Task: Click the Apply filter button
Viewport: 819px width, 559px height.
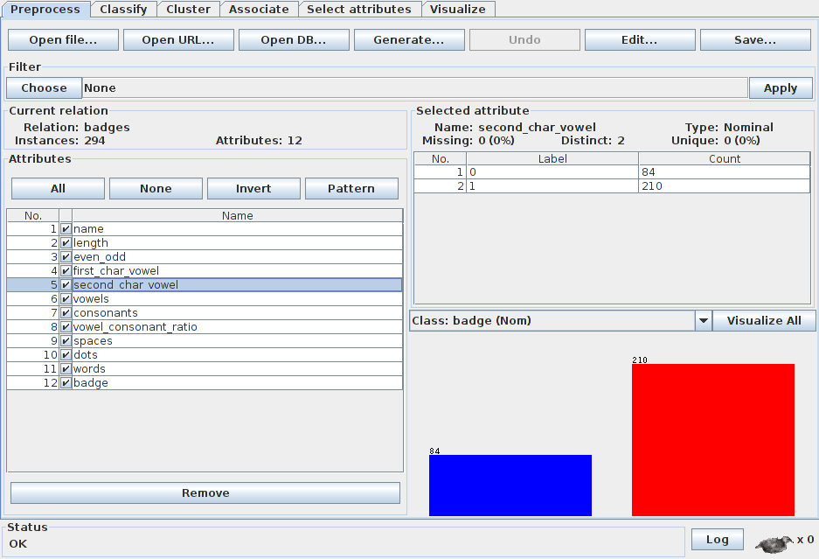Action: pyautogui.click(x=780, y=88)
